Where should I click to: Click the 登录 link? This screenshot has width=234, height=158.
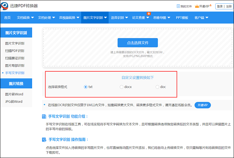click(x=220, y=6)
